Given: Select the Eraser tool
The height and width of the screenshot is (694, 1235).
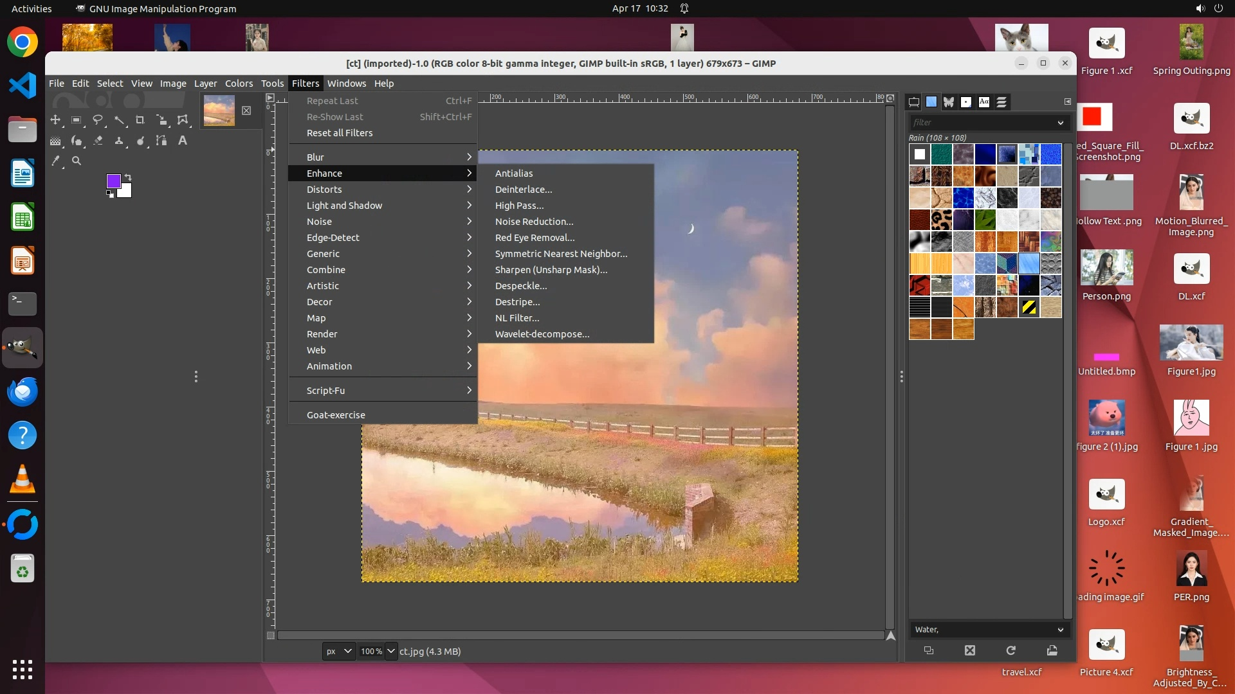Looking at the screenshot, I should (x=98, y=141).
